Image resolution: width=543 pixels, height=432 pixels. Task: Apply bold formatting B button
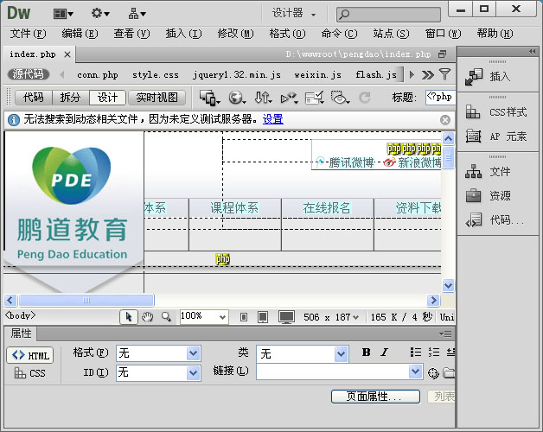[366, 353]
